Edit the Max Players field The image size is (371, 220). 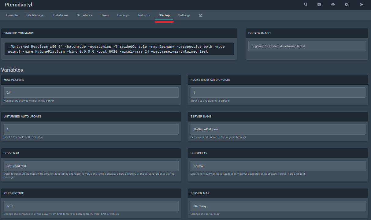[91, 92]
